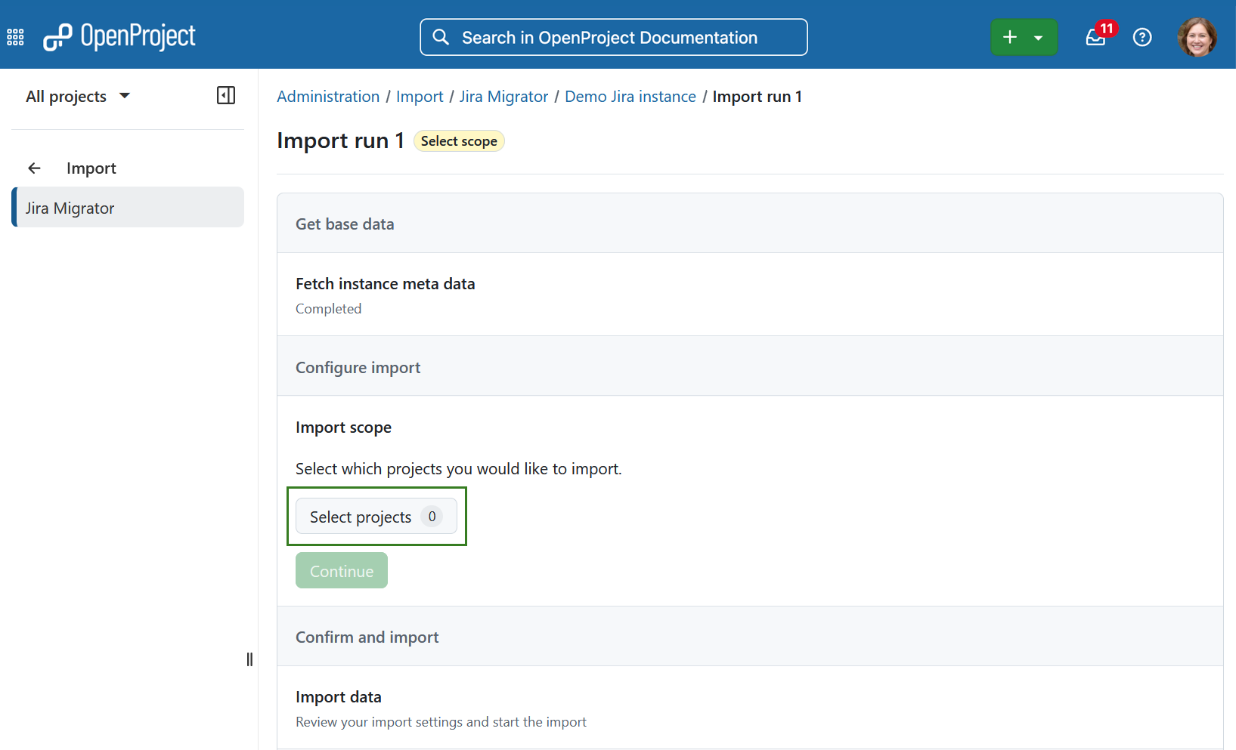
Task: Click the Import run 1 breadcrumb text
Action: pos(757,97)
